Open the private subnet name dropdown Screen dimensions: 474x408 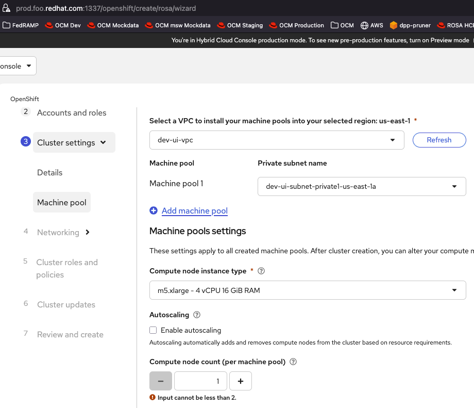click(x=361, y=186)
